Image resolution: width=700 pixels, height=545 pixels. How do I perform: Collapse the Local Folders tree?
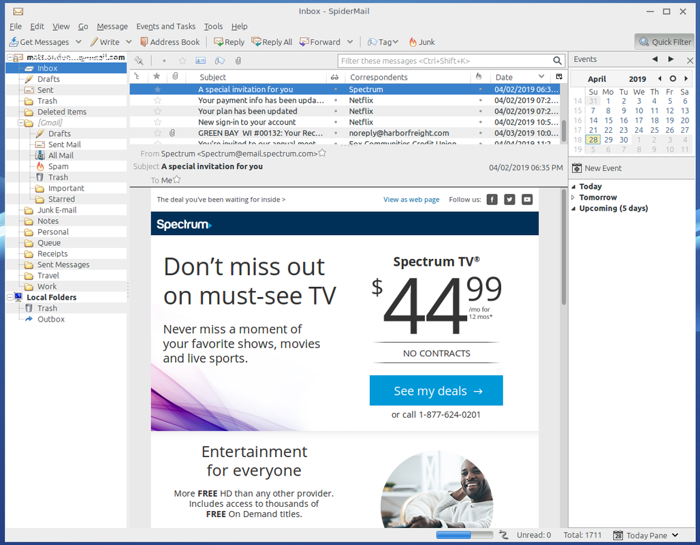tap(10, 298)
